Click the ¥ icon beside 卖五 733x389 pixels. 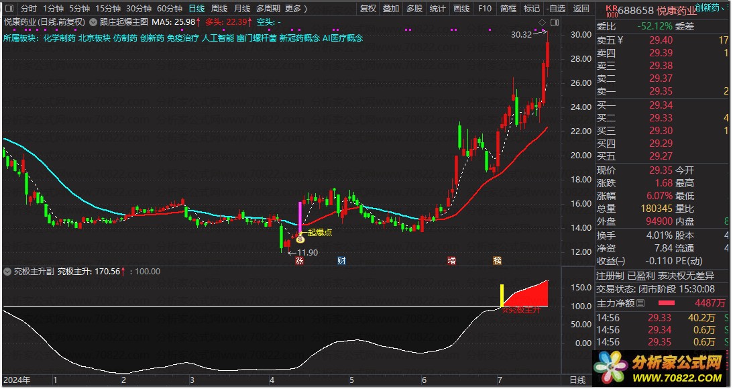coord(620,41)
